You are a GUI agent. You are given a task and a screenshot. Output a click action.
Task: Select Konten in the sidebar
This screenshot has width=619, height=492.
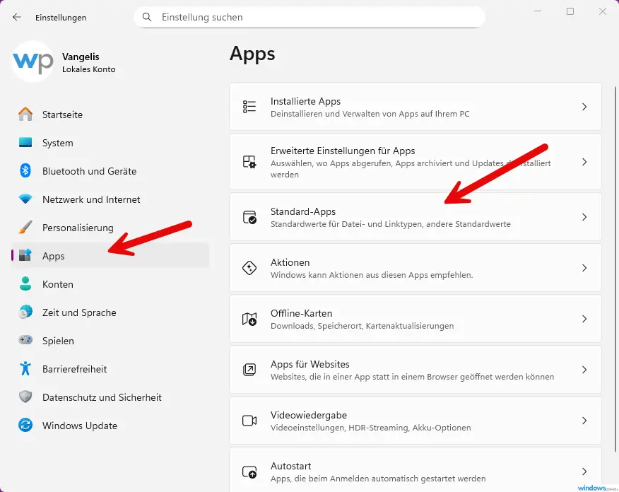click(x=58, y=284)
